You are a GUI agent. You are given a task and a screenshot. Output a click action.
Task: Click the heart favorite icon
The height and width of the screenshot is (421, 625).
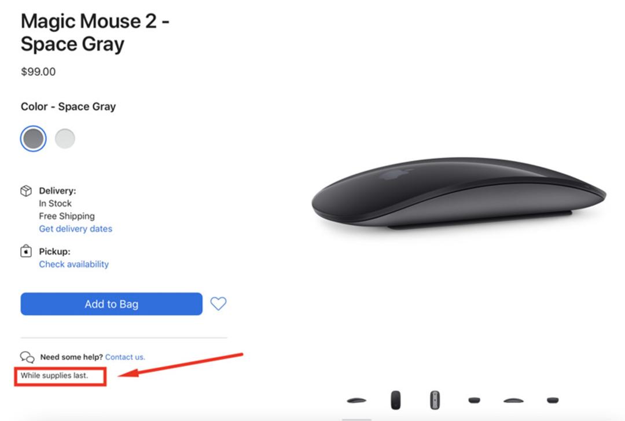tap(218, 303)
